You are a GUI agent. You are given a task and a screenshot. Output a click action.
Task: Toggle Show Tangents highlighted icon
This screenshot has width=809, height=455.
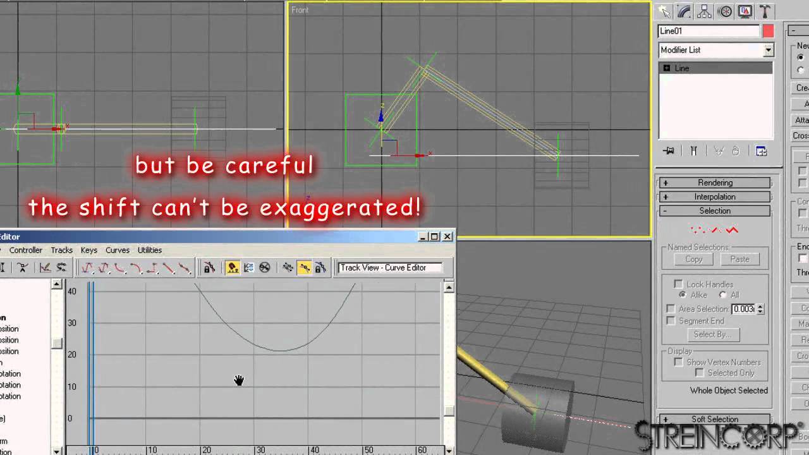305,268
